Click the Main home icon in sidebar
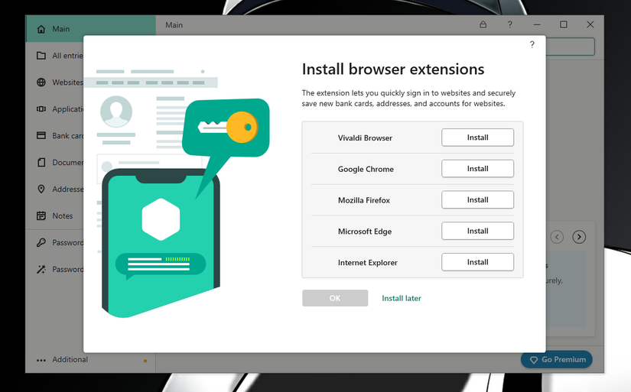Screen dimensions: 631x392 coord(41,29)
